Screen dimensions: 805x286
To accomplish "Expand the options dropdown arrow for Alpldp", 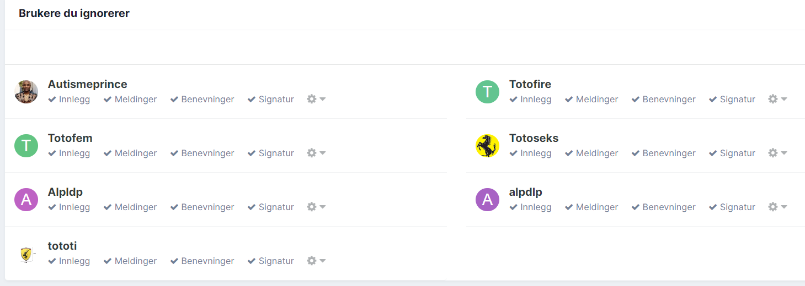I will pos(323,207).
